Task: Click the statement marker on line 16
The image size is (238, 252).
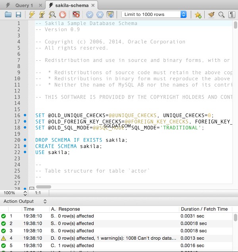Action: 25,115
